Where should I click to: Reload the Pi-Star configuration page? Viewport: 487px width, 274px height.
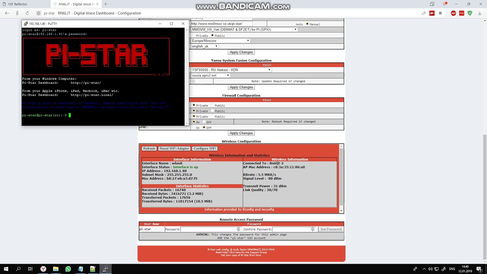point(27,13)
